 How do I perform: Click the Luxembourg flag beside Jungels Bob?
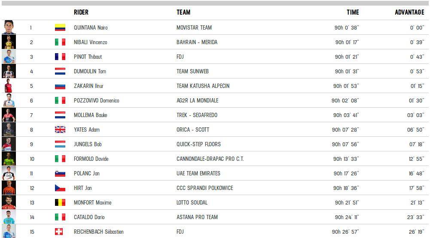(x=60, y=144)
